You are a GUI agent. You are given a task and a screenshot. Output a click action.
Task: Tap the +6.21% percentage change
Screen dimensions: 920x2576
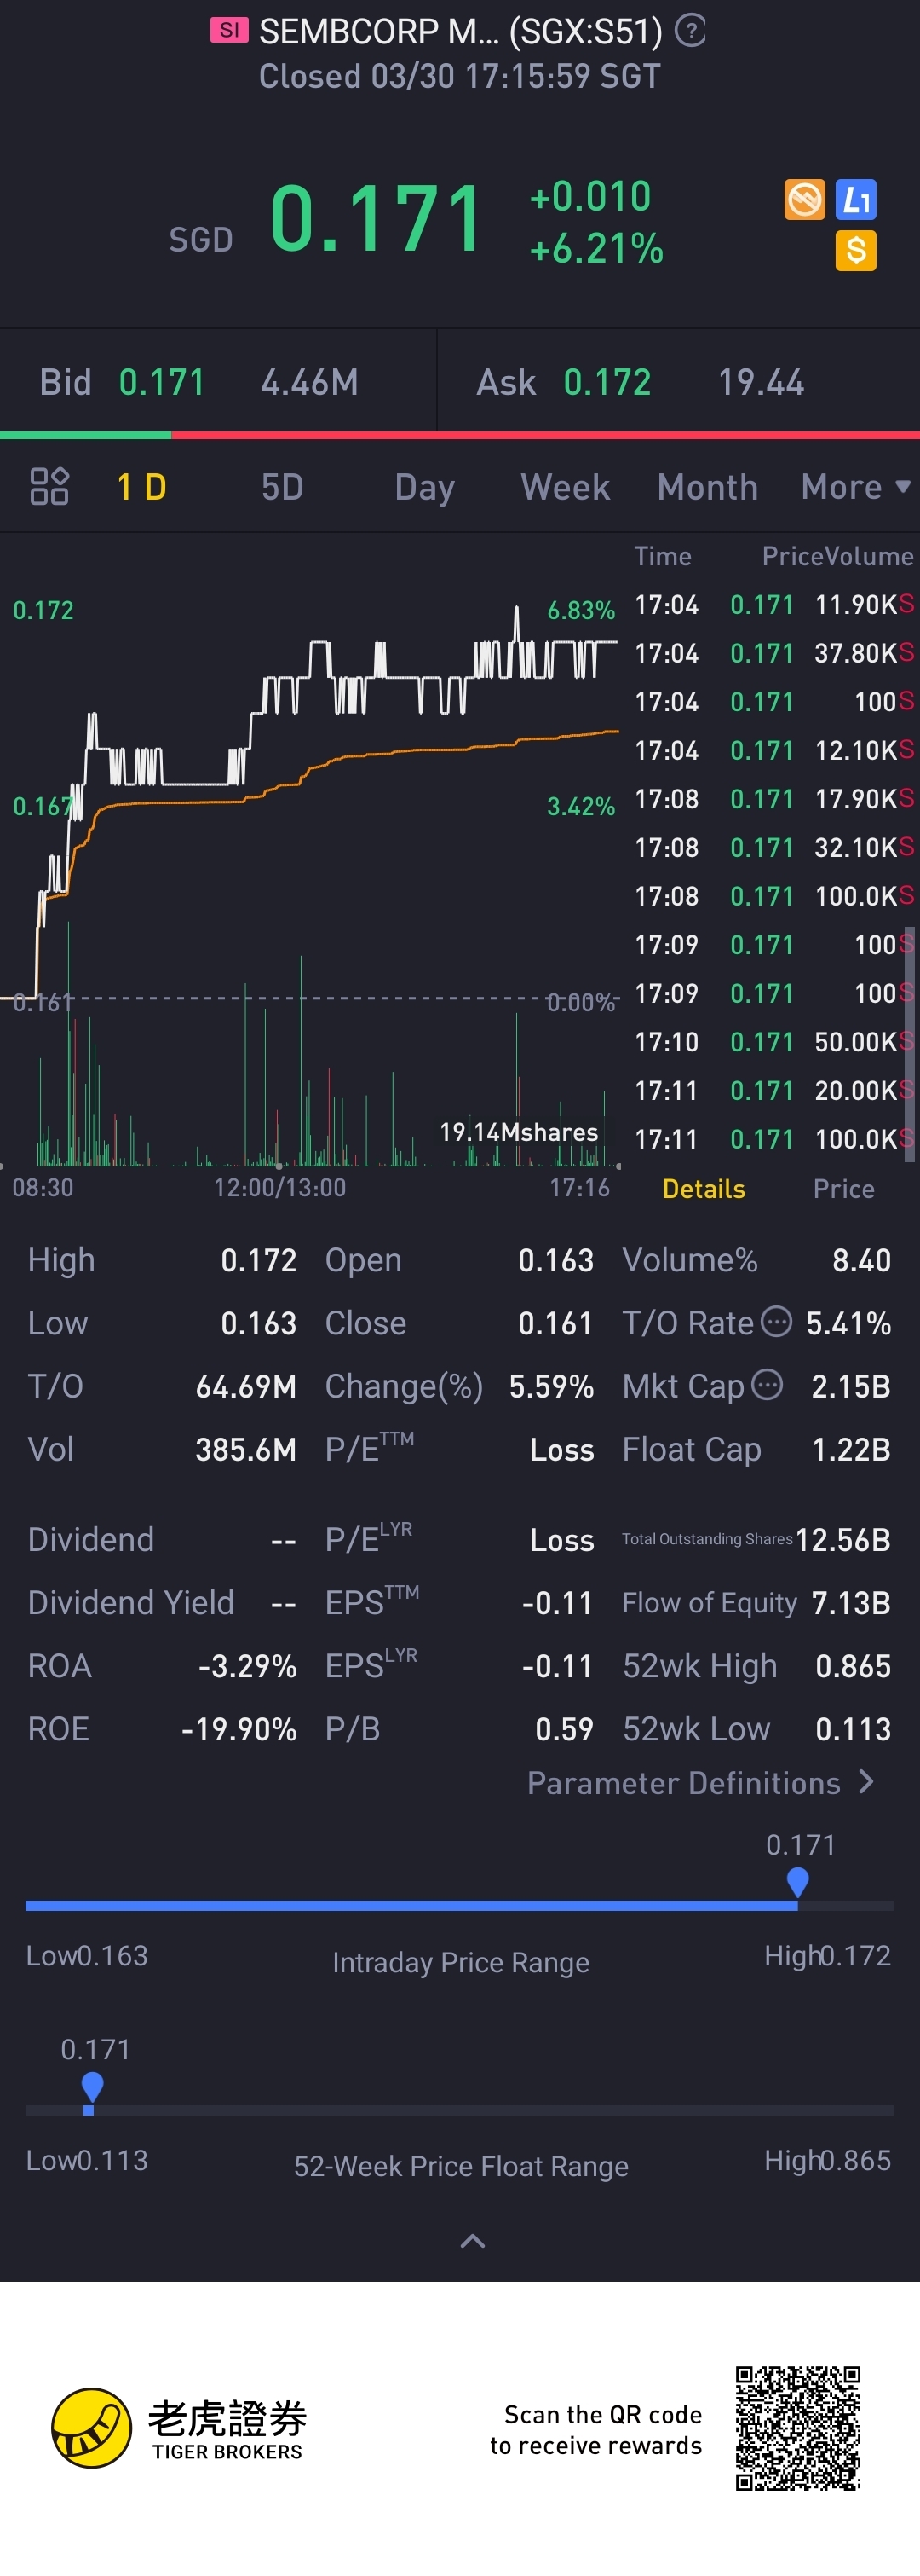coord(596,249)
